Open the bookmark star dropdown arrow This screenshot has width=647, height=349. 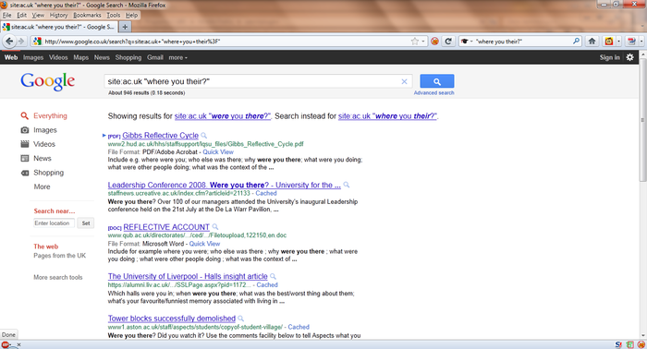423,42
